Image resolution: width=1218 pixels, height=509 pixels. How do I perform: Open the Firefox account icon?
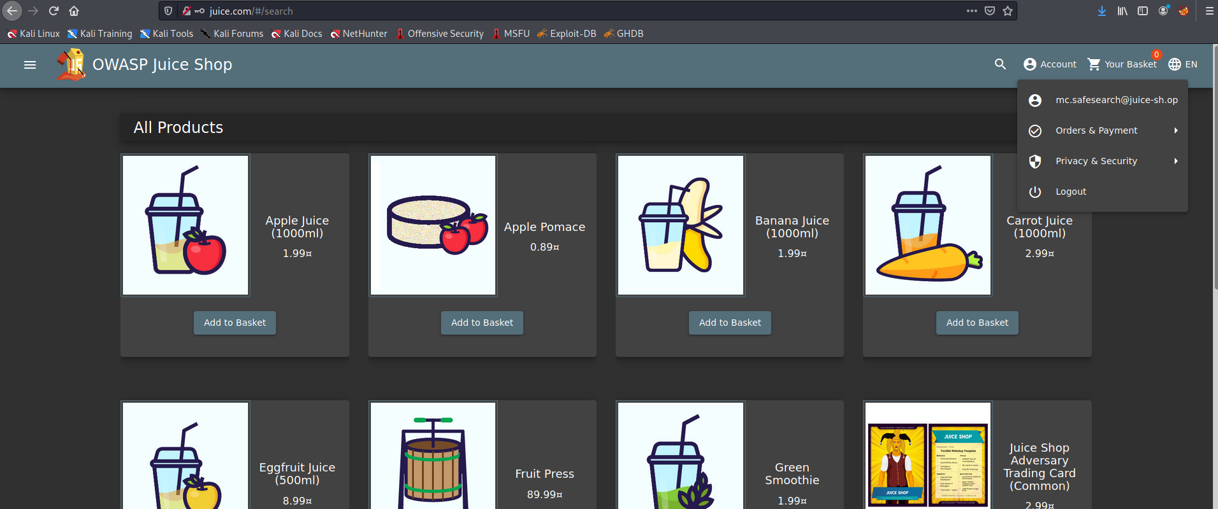[1163, 11]
